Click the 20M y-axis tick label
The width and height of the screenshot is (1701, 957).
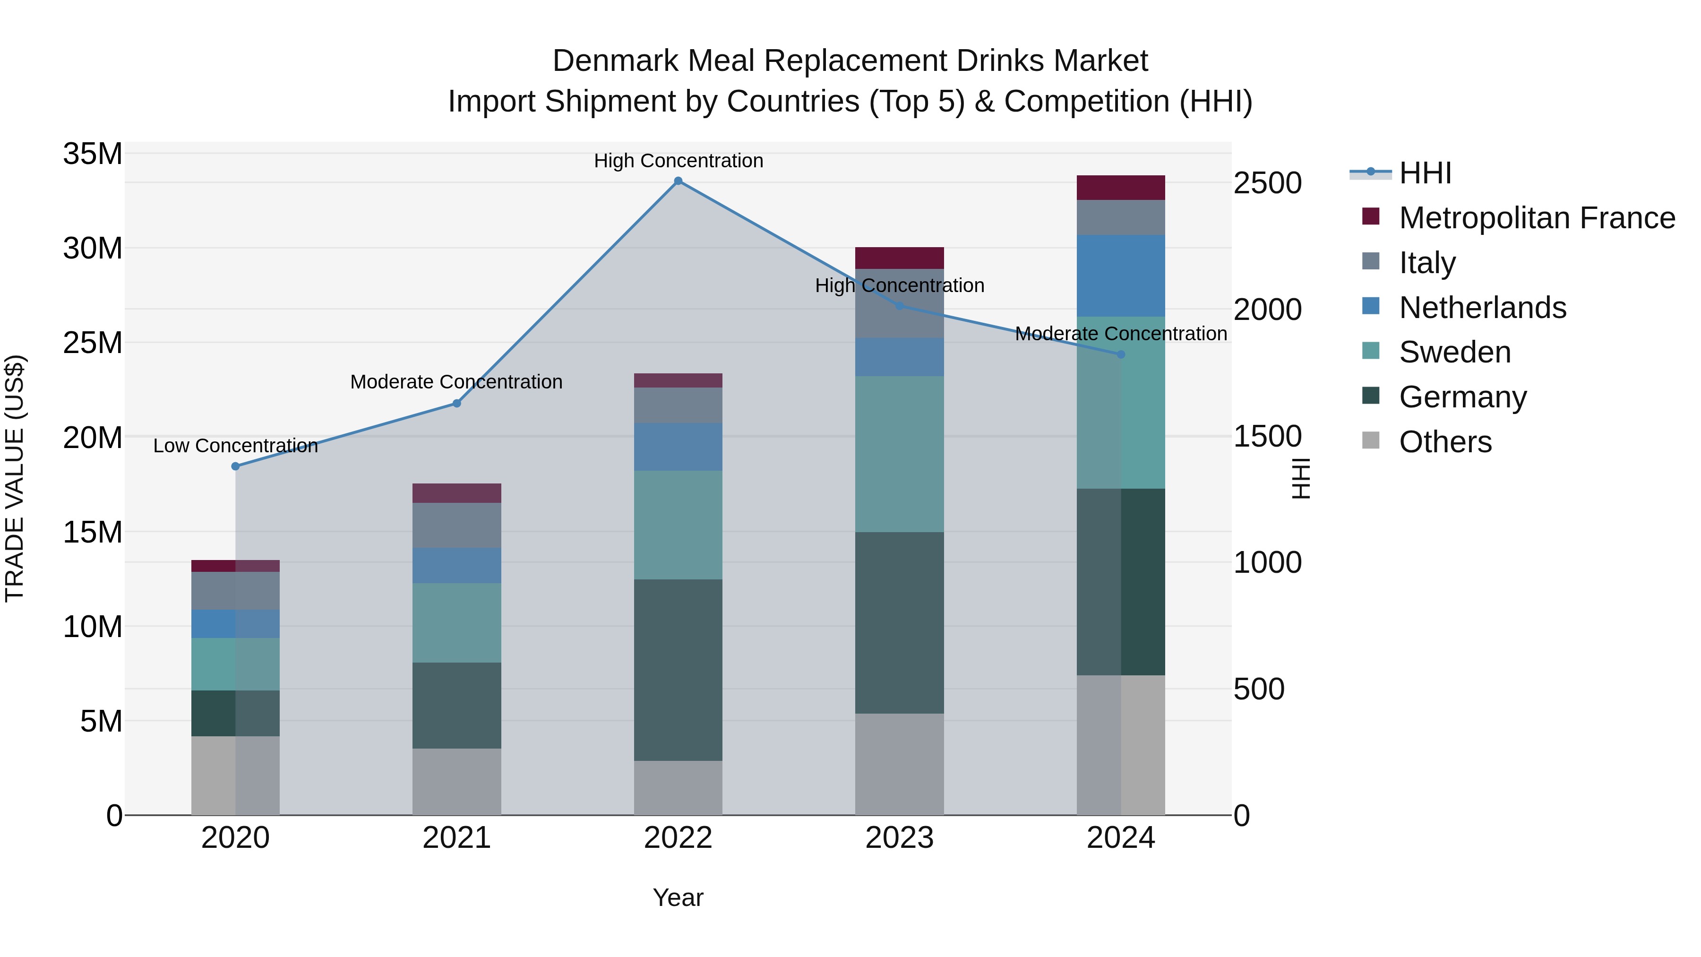point(93,437)
